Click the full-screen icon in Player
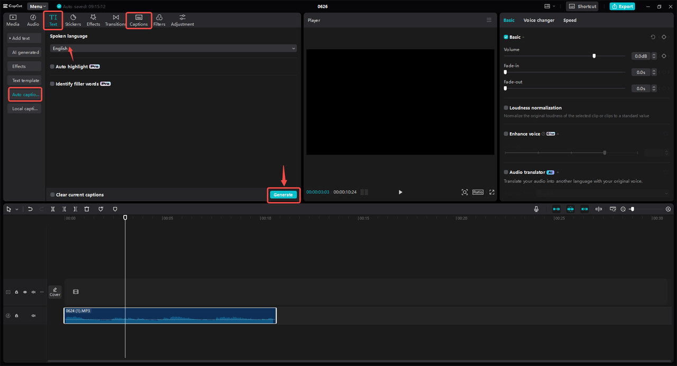Image resolution: width=677 pixels, height=366 pixels. (492, 192)
